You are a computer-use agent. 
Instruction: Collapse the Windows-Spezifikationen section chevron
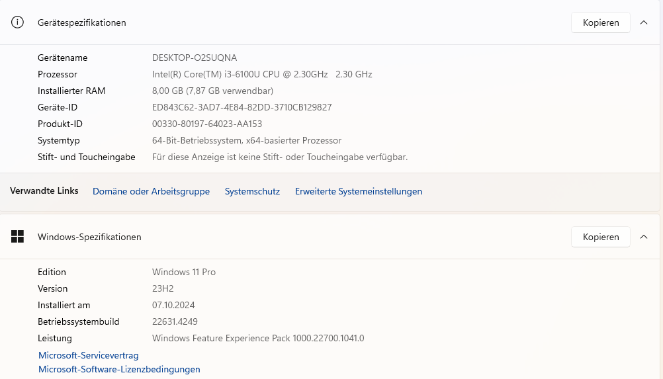click(644, 237)
